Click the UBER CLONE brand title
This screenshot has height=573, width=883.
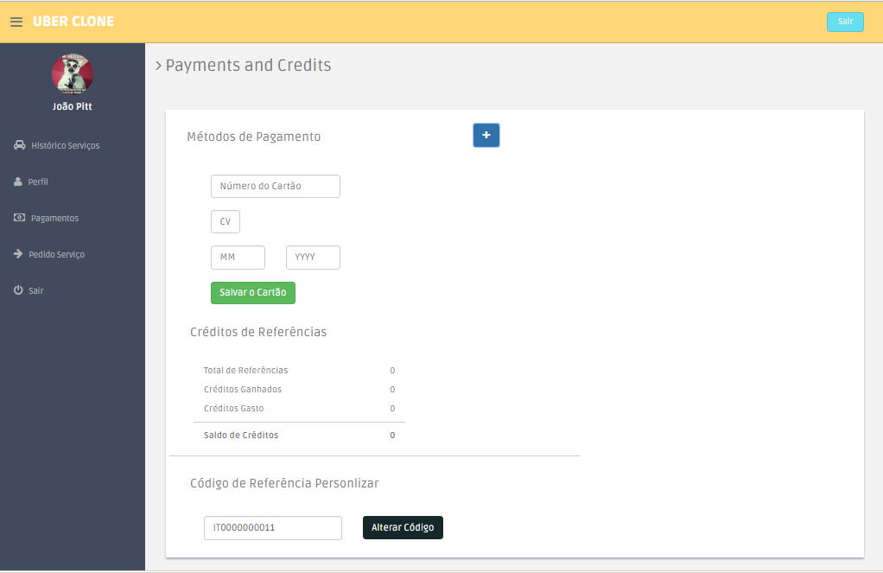pyautogui.click(x=73, y=22)
